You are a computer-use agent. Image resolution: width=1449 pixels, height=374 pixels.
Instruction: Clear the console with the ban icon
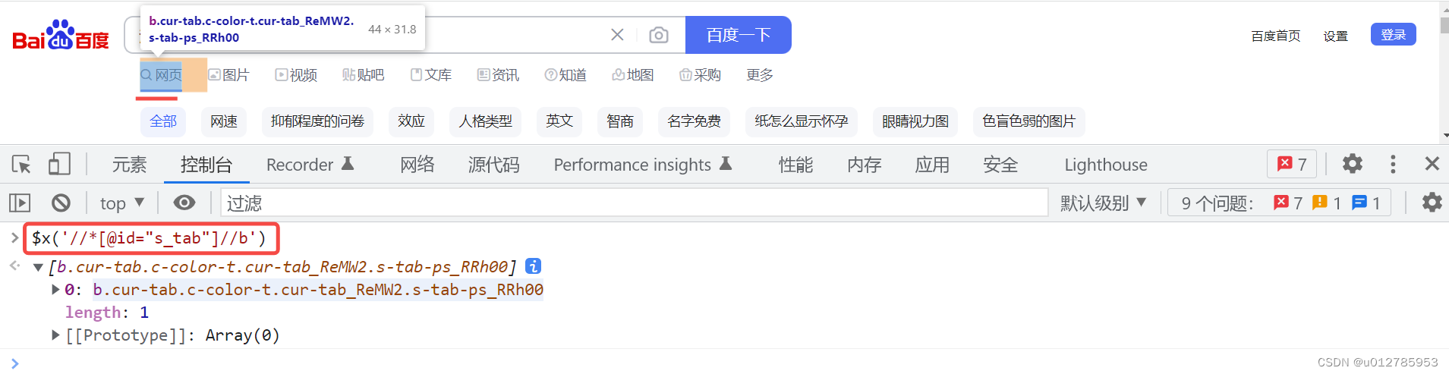coord(61,203)
